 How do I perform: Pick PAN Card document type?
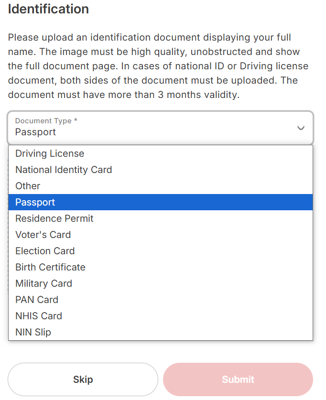[x=37, y=300]
